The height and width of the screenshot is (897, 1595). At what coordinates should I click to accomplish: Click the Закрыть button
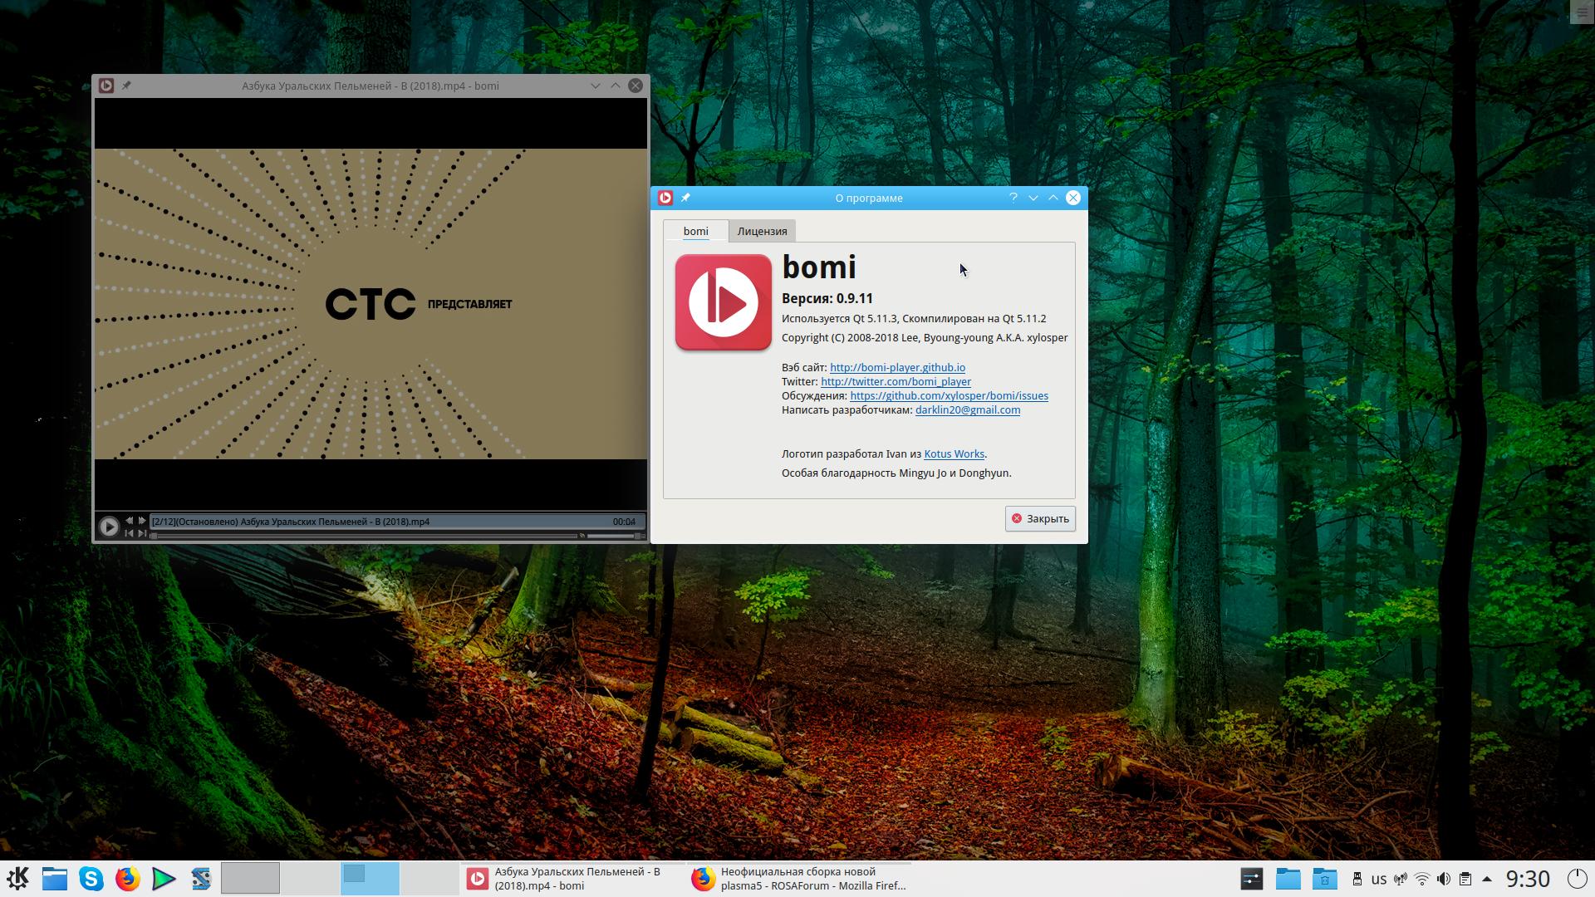pos(1039,518)
